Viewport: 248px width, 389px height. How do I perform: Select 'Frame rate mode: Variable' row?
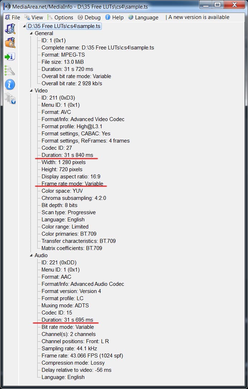click(72, 184)
